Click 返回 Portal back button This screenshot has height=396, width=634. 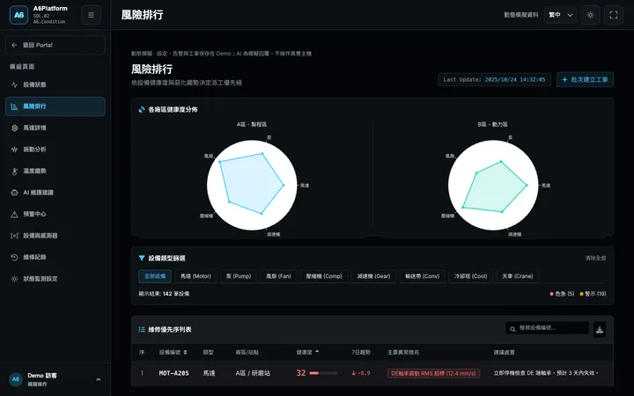55,45
